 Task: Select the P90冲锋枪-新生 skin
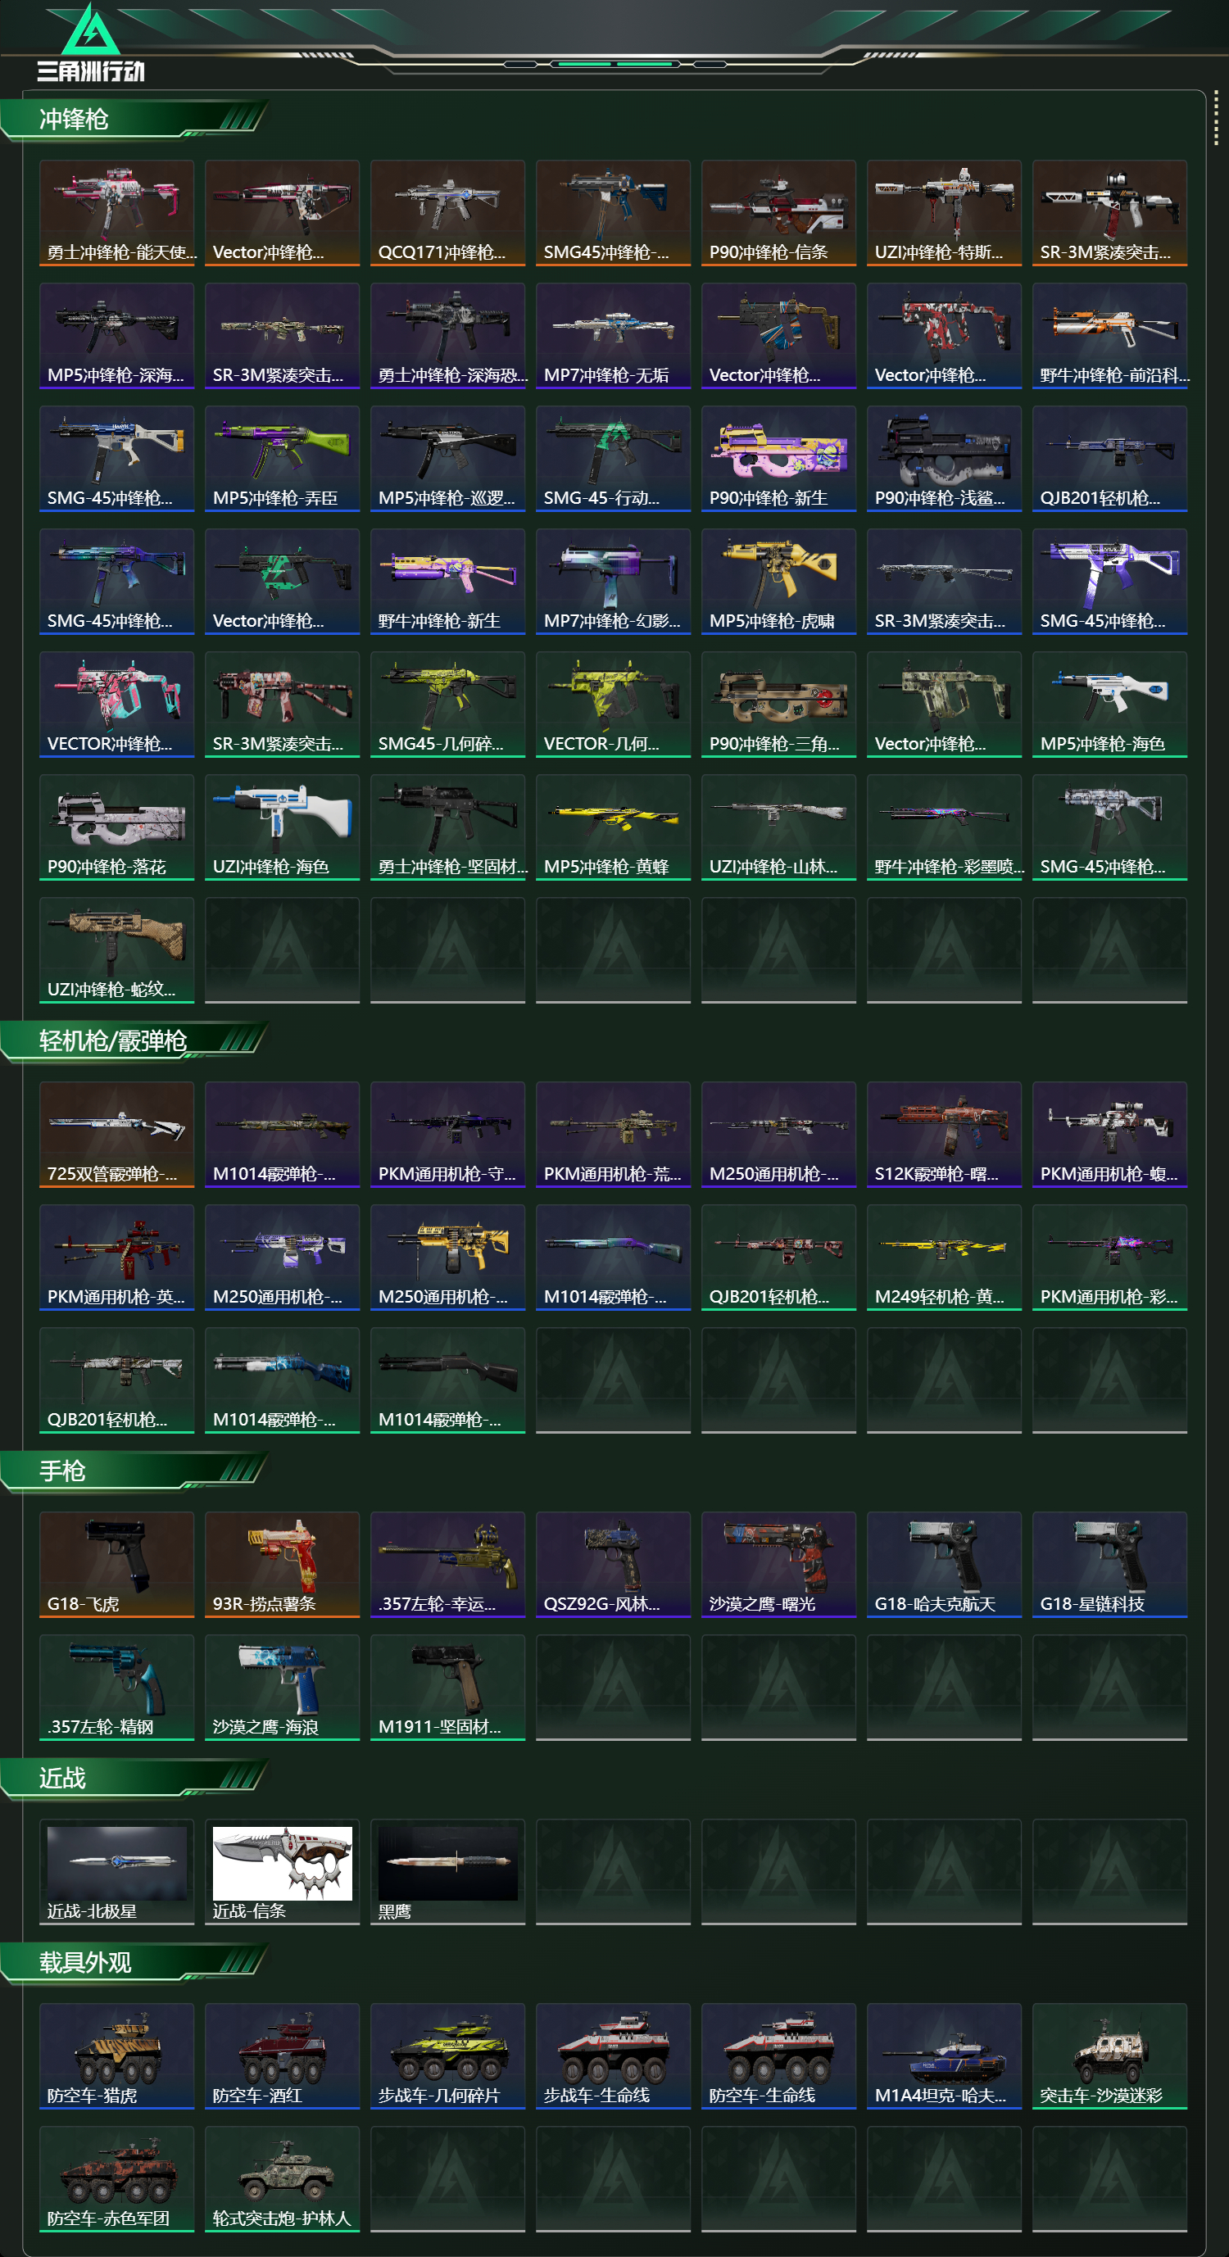pos(778,457)
